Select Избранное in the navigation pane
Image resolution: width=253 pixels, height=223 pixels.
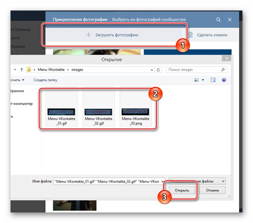click(x=17, y=91)
